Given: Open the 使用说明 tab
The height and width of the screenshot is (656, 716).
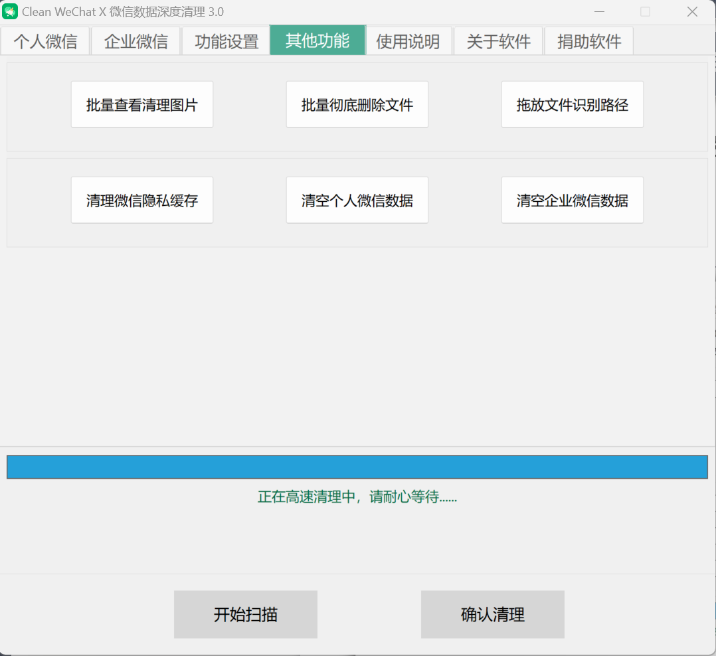Looking at the screenshot, I should 408,41.
